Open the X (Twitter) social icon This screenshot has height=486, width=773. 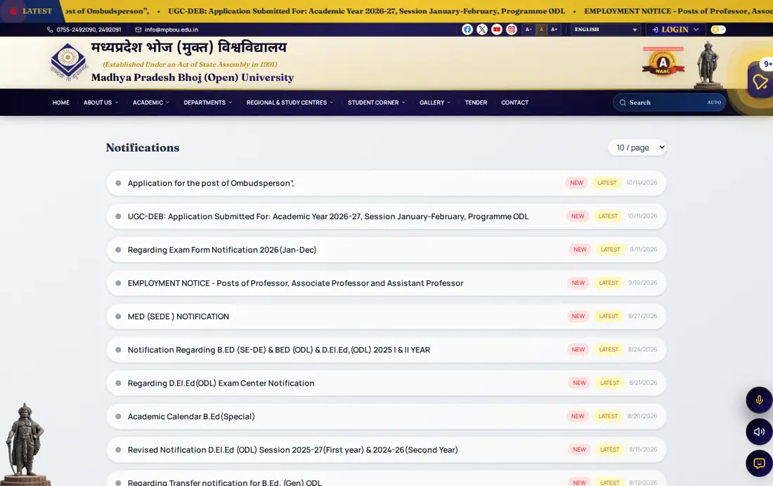481,29
